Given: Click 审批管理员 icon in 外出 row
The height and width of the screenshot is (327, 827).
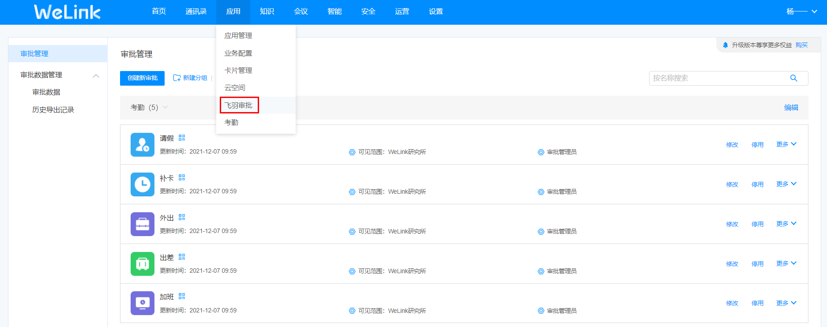Looking at the screenshot, I should click(541, 232).
